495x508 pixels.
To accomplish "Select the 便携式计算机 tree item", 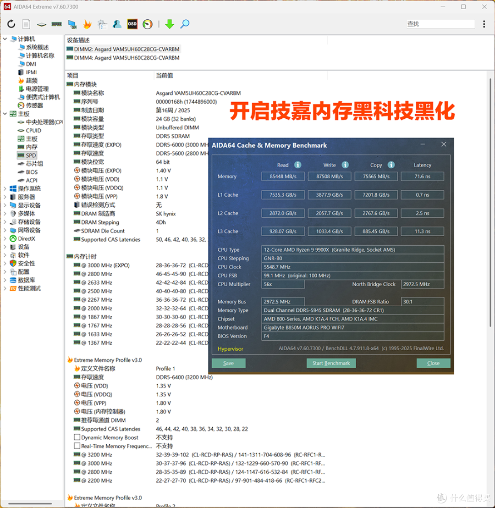I will pyautogui.click(x=39, y=97).
